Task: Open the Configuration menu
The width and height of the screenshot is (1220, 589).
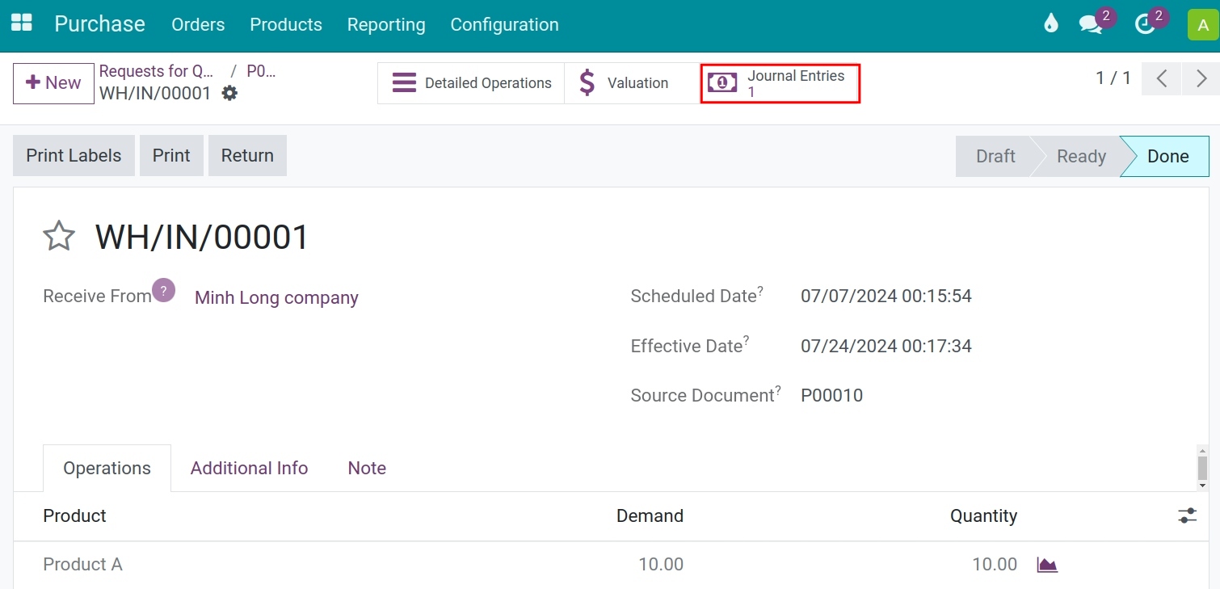Action: pyautogui.click(x=504, y=24)
